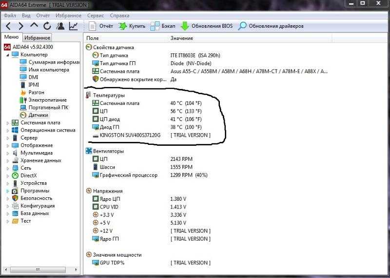
Task: Click the База данных database icon
Action: 15,213
